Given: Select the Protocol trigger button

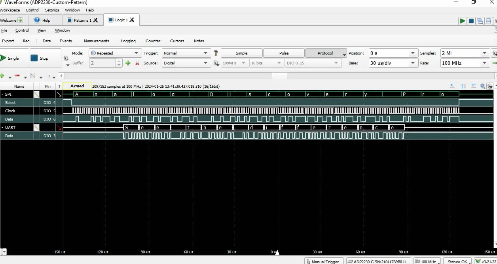Looking at the screenshot, I should pyautogui.click(x=325, y=53).
